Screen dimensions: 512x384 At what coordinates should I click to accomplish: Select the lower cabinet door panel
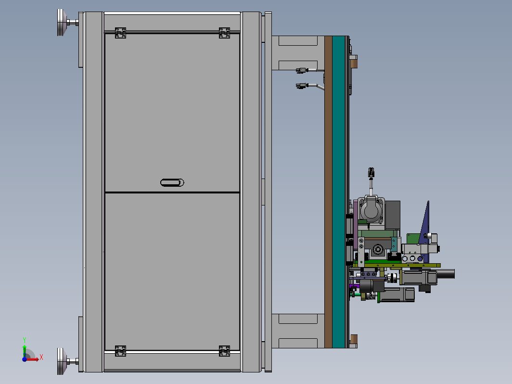[172, 272]
